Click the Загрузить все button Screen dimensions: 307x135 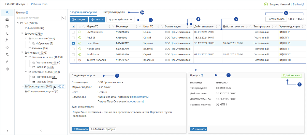(276, 19)
